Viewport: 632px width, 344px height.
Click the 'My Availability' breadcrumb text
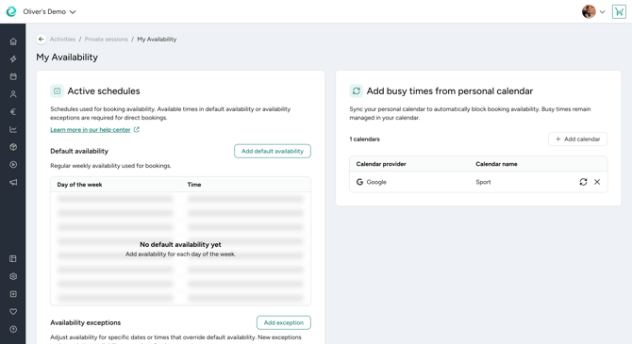157,39
